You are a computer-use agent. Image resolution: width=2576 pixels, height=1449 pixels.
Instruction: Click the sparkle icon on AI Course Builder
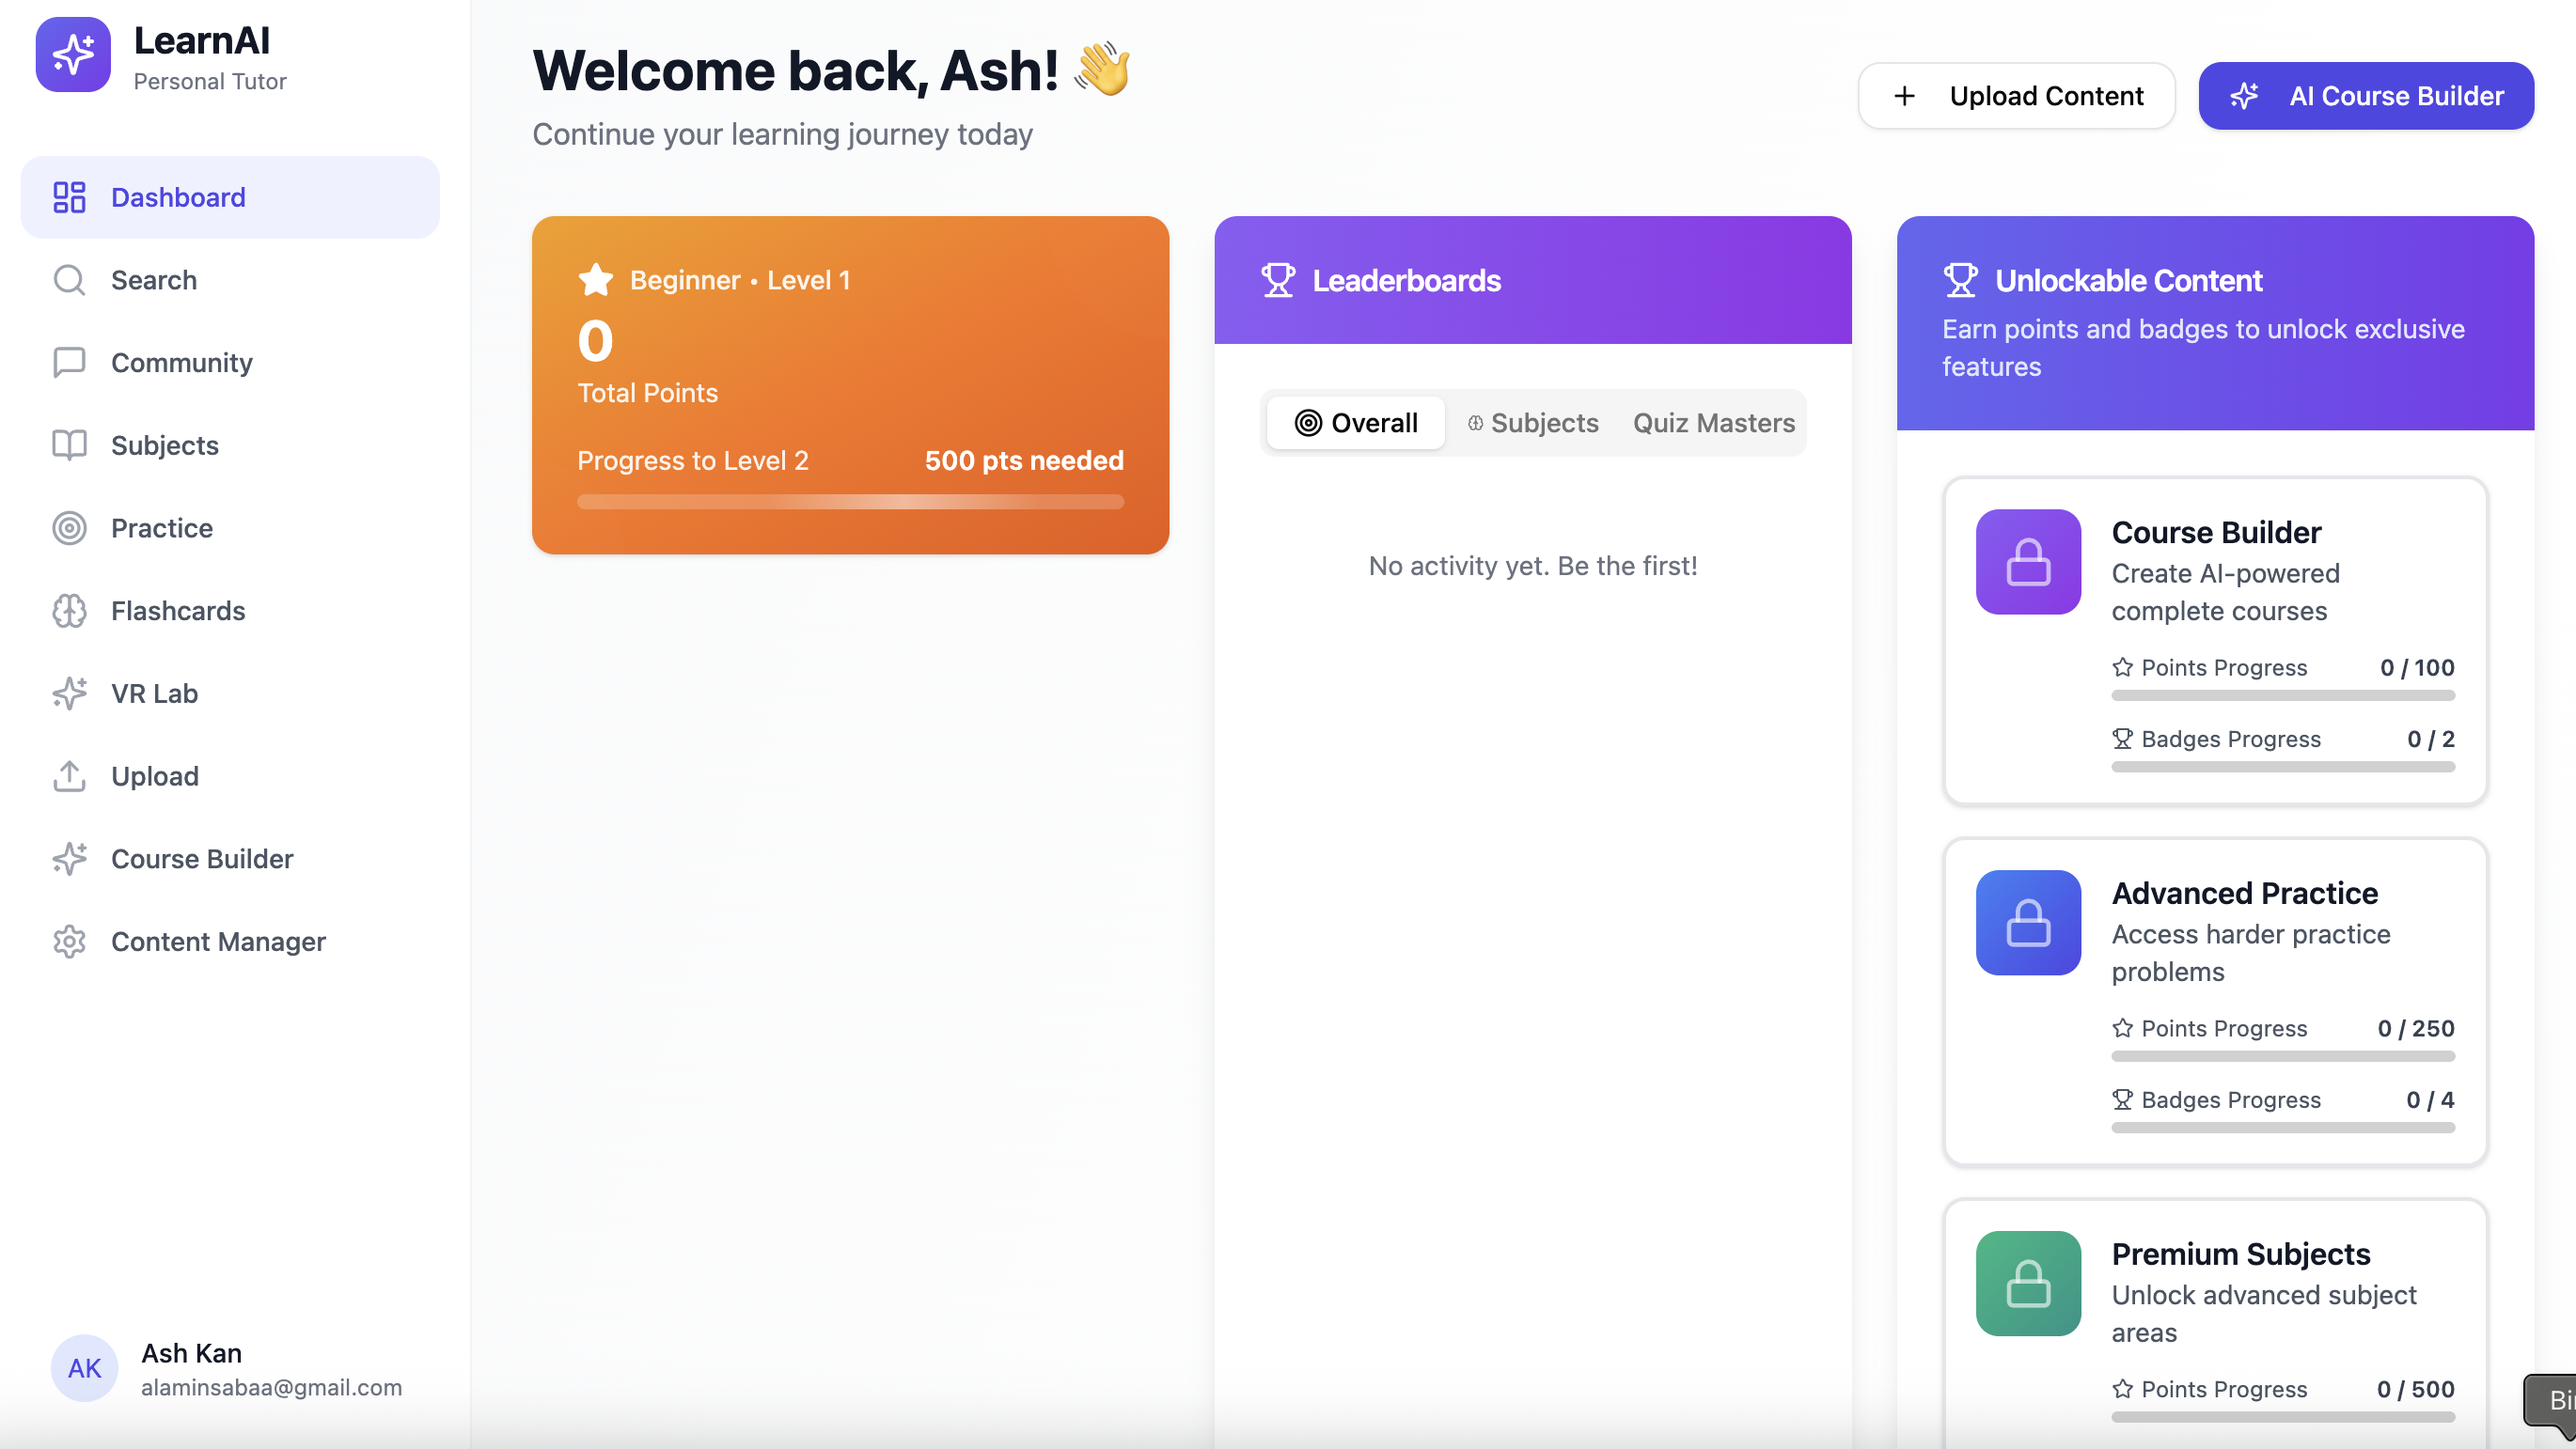click(x=2244, y=96)
